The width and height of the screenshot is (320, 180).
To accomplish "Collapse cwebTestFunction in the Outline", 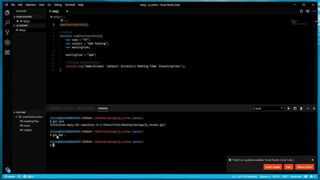I will [16, 117].
